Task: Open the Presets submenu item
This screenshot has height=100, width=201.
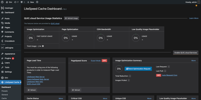Action: click(x=4, y=91)
